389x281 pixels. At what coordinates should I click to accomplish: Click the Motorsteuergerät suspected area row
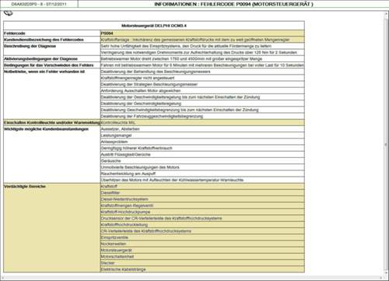point(202,250)
